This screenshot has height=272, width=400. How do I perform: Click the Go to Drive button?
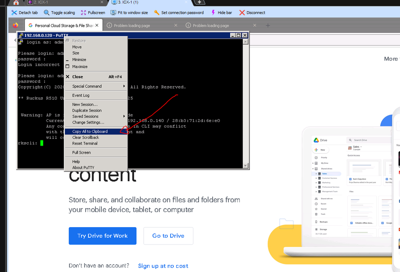pyautogui.click(x=168, y=236)
